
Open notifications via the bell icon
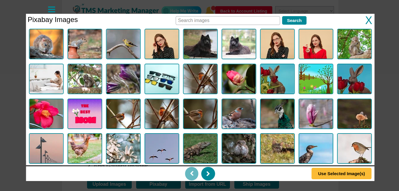[209, 10]
